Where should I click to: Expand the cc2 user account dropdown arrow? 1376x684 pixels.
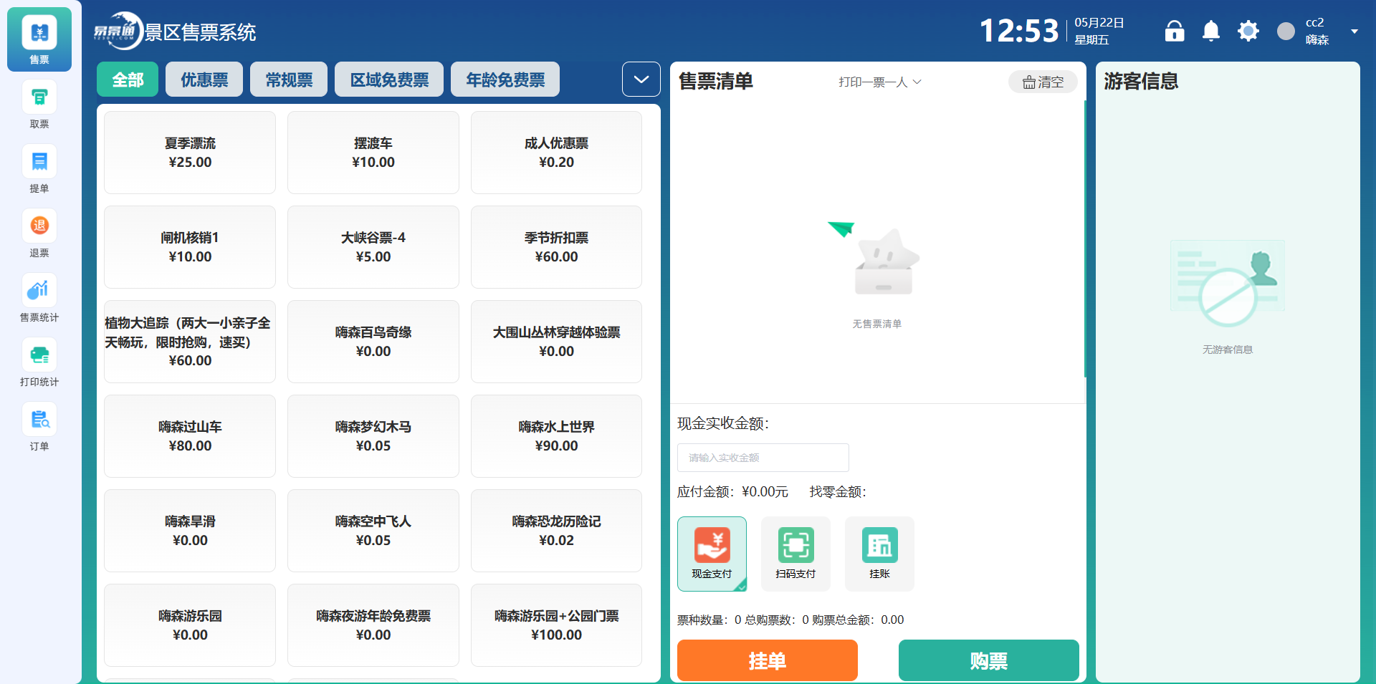pos(1354,32)
